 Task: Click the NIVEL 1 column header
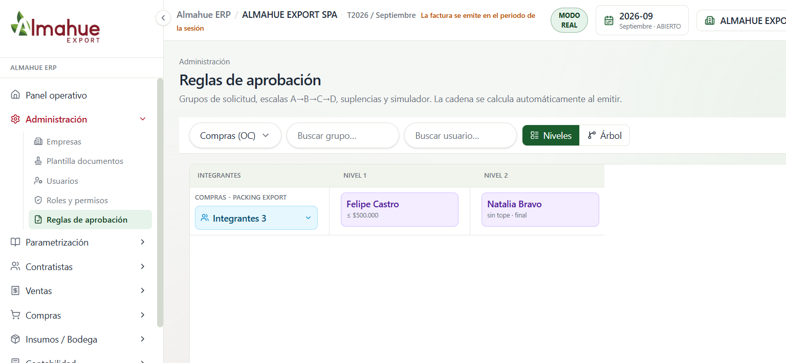pyautogui.click(x=355, y=176)
